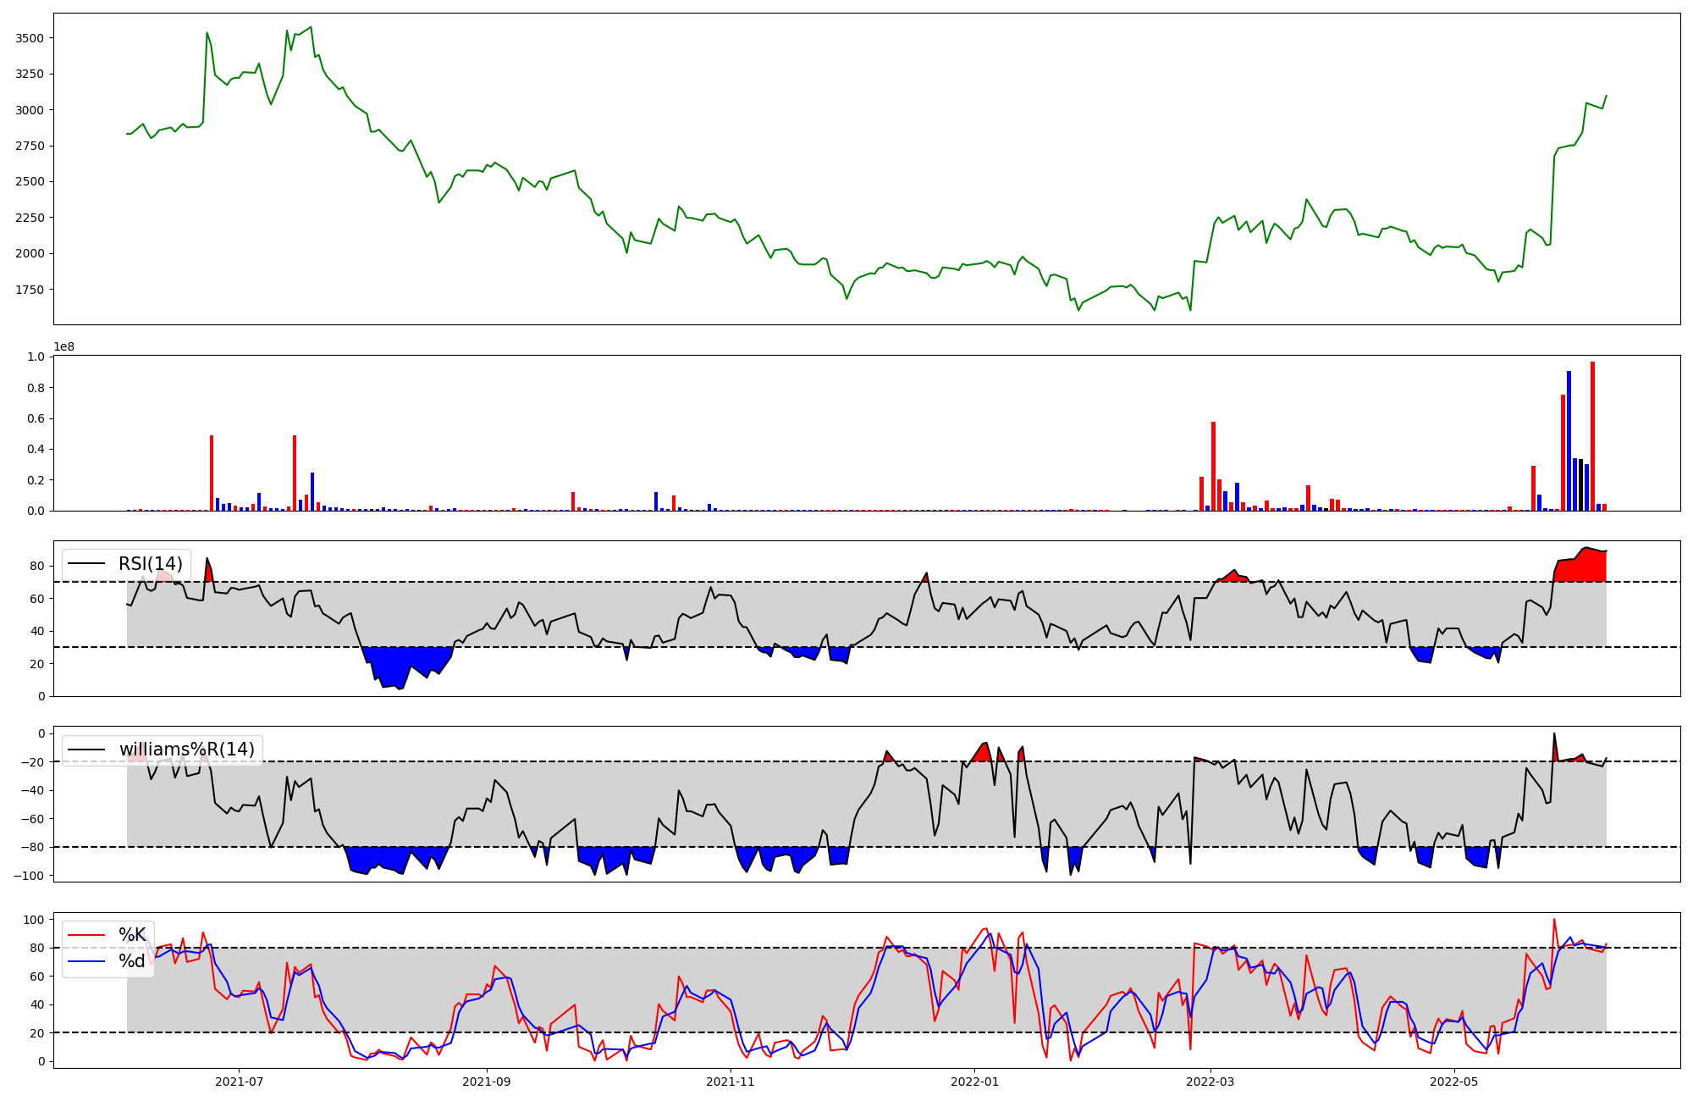Screen dimensions: 1693x1101
Task: Click the red %K legend line sample
Action: [x=86, y=935]
